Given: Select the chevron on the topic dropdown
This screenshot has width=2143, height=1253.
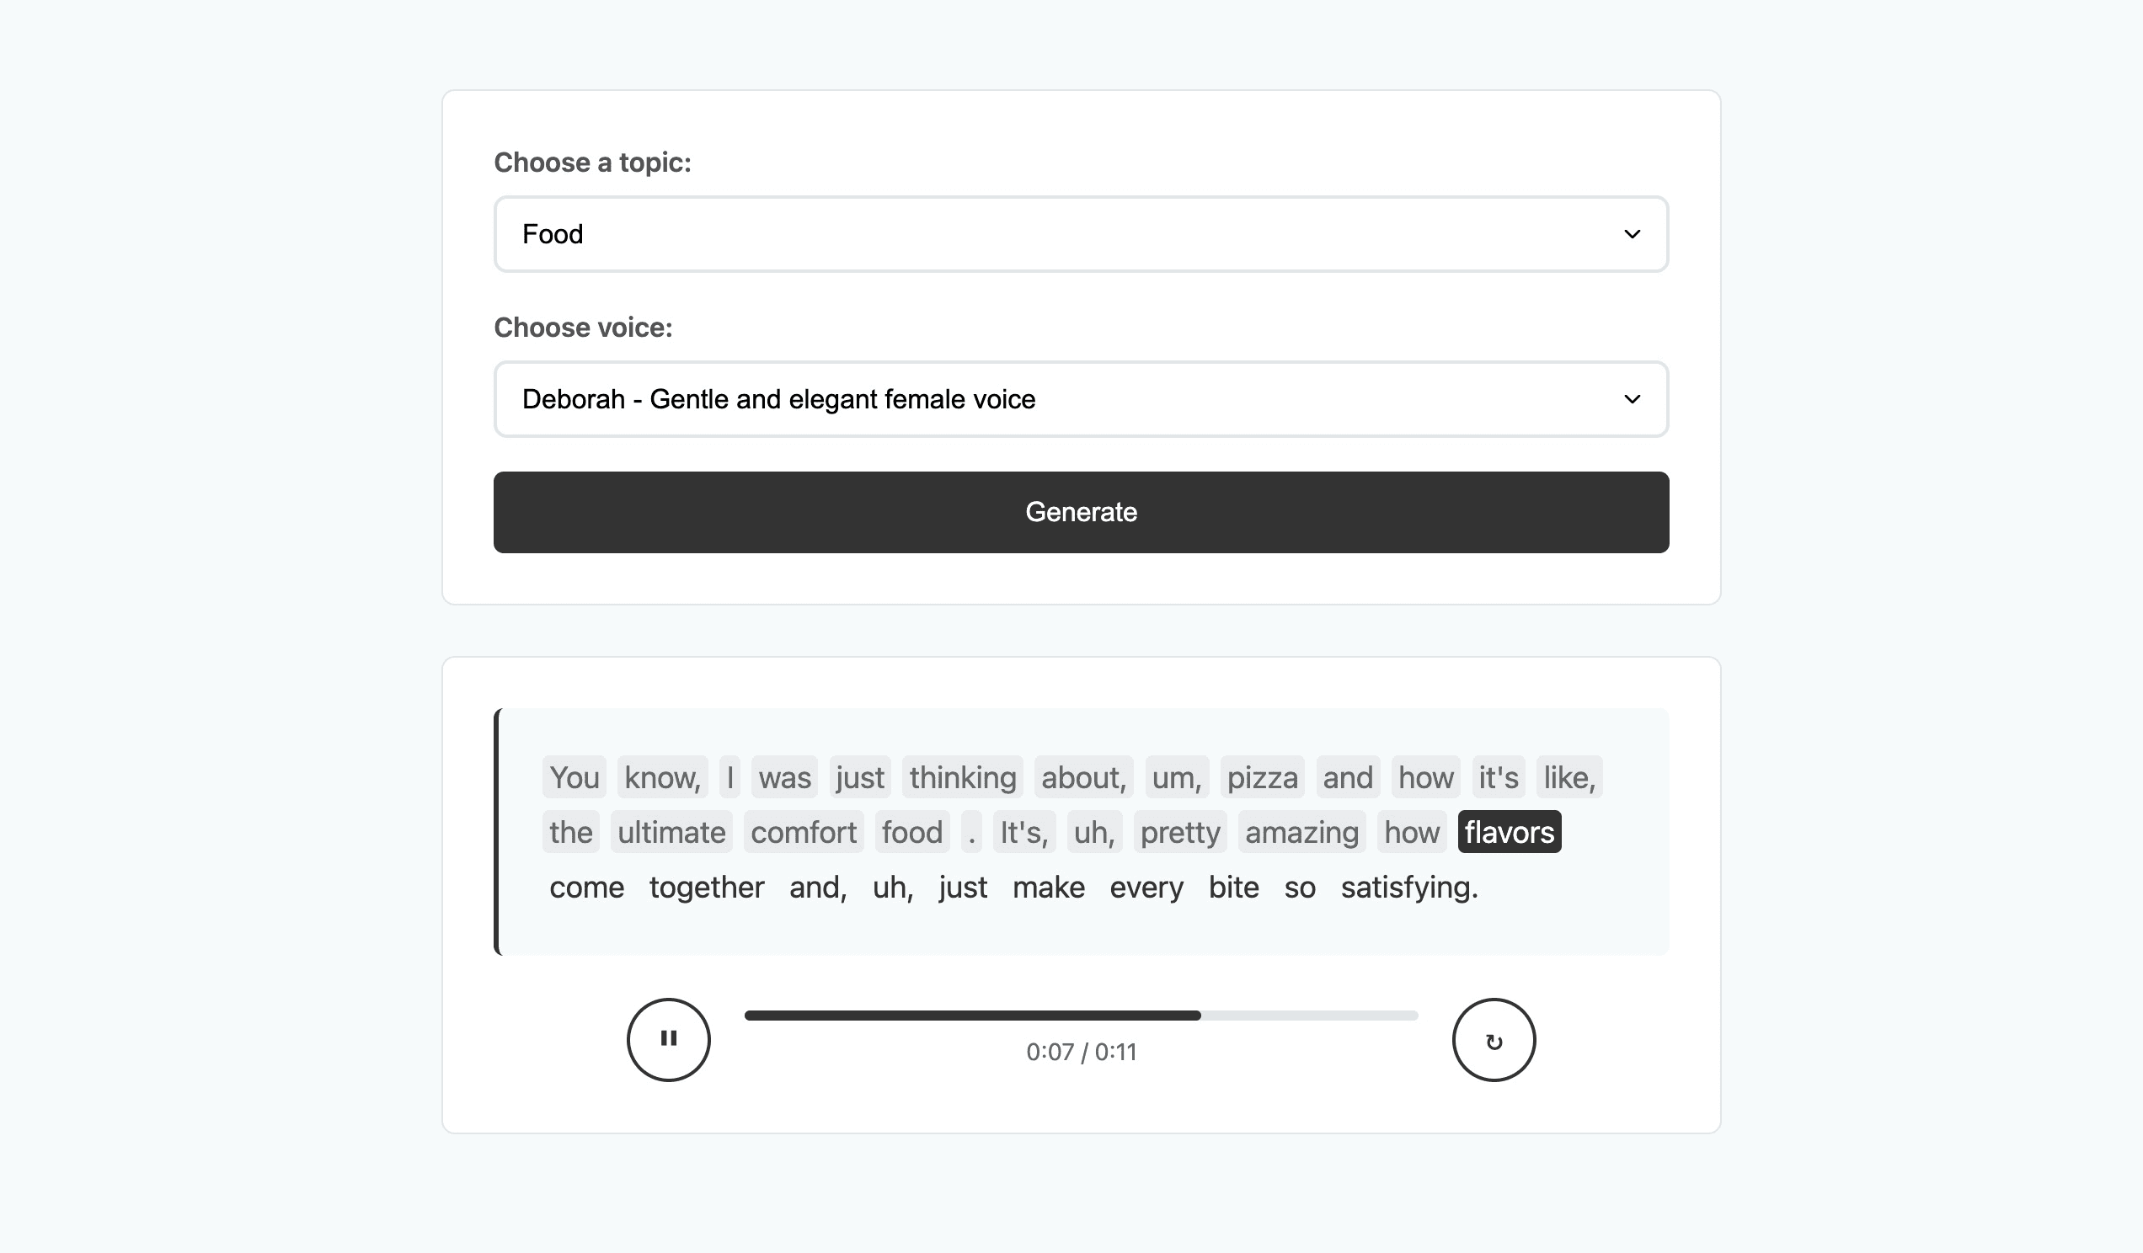Looking at the screenshot, I should click(x=1633, y=234).
